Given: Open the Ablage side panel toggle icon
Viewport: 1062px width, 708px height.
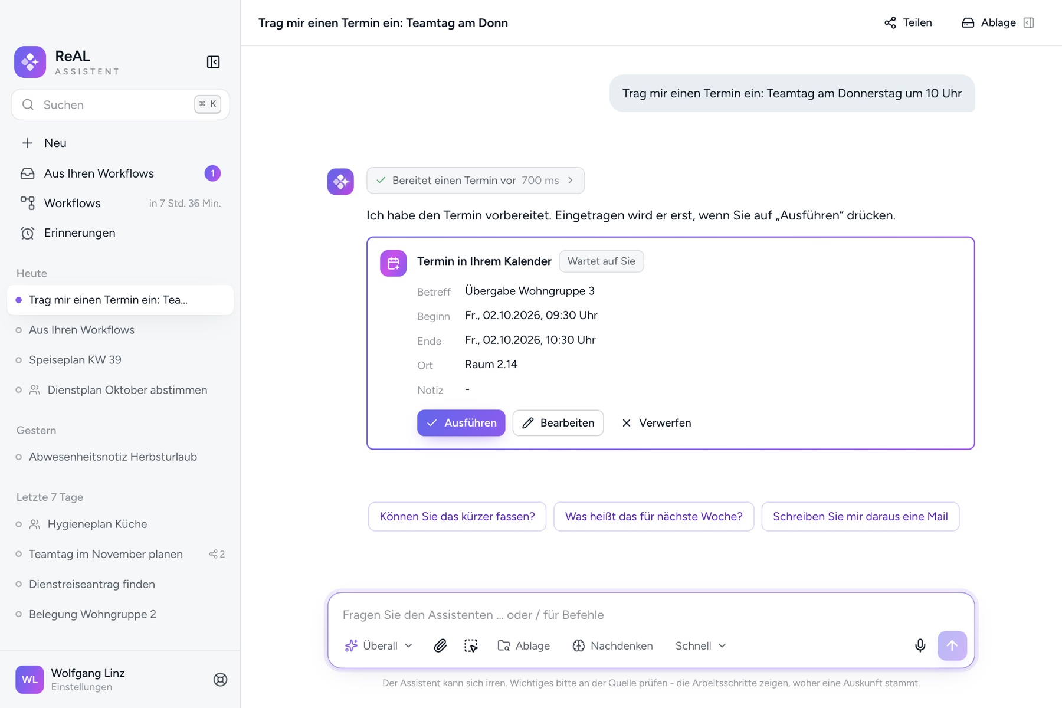Looking at the screenshot, I should (x=1029, y=22).
